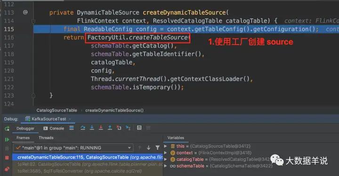Click catalogTable argument on line 119
The image size is (339, 176).
pyautogui.click(x=112, y=62)
